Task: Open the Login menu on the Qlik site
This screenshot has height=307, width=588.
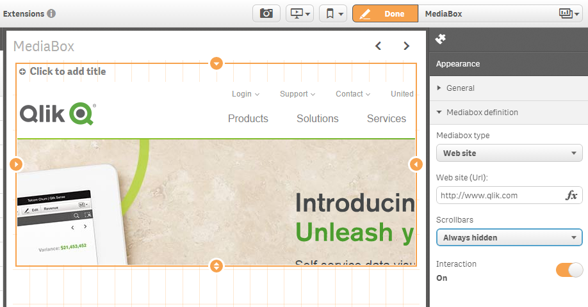Action: 245,94
